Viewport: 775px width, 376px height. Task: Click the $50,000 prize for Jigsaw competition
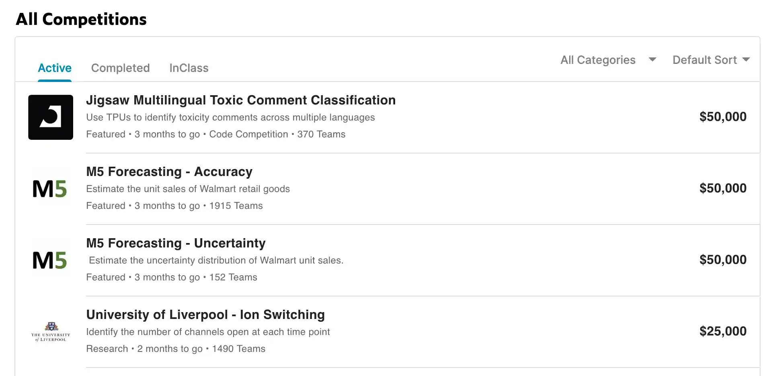coord(722,116)
